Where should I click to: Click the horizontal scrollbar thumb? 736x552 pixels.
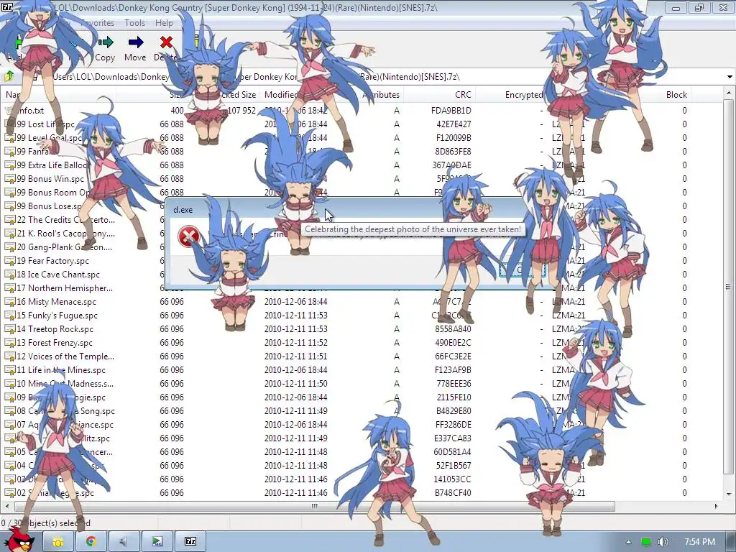pyautogui.click(x=315, y=506)
